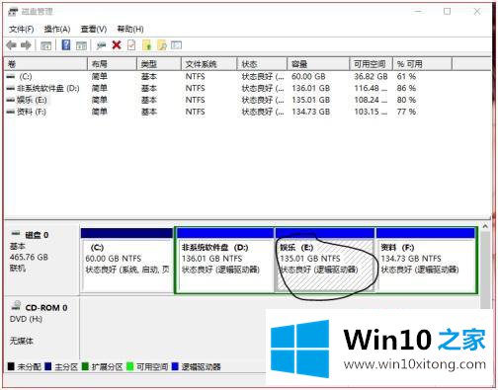This screenshot has height=390, width=498.
Task: Click the last toolbar view settings icon
Action: point(176,45)
